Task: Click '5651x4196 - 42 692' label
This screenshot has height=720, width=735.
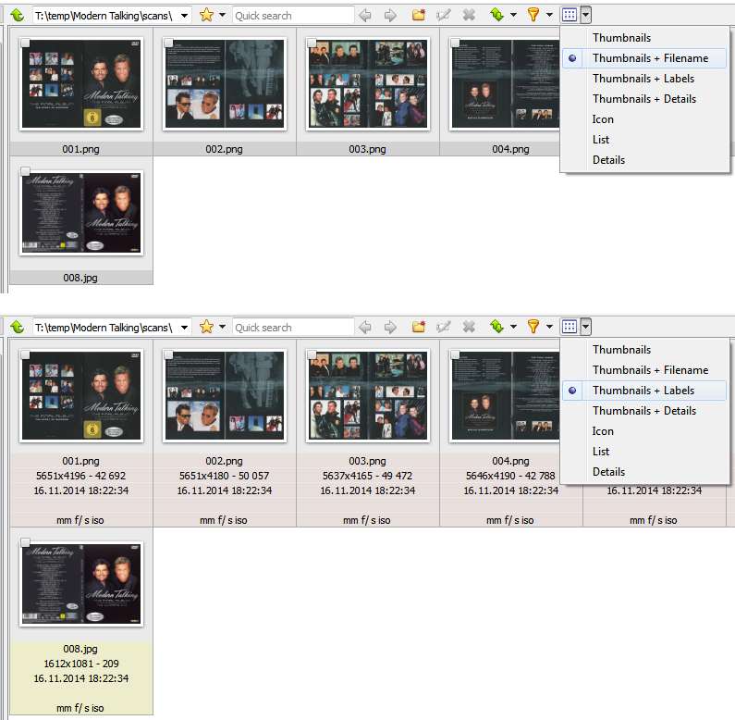Action: [80, 476]
